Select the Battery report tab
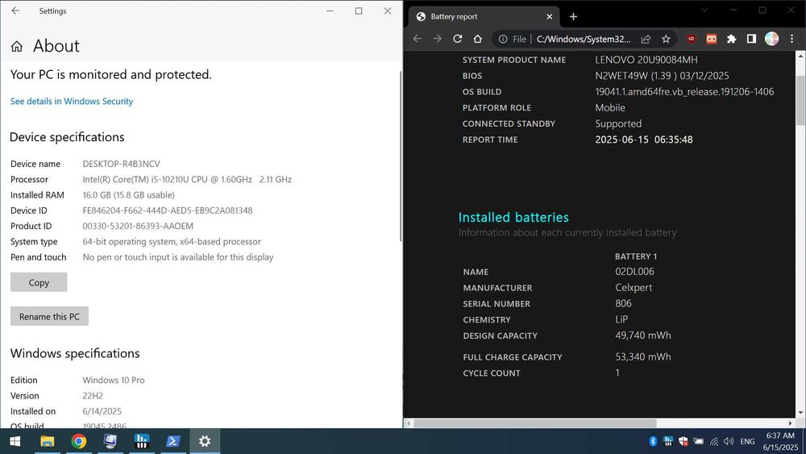Image resolution: width=806 pixels, height=454 pixels. pyautogui.click(x=484, y=16)
